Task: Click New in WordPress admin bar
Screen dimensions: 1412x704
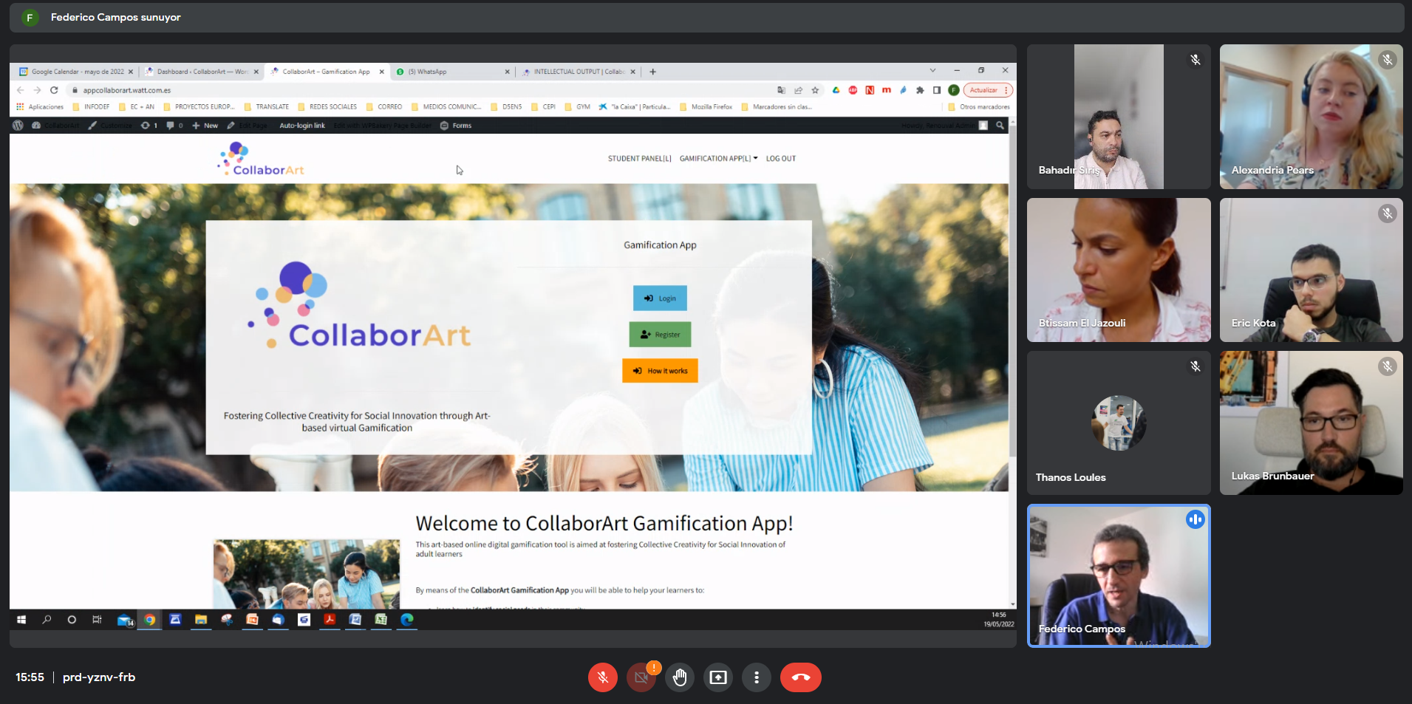Action: [x=205, y=126]
